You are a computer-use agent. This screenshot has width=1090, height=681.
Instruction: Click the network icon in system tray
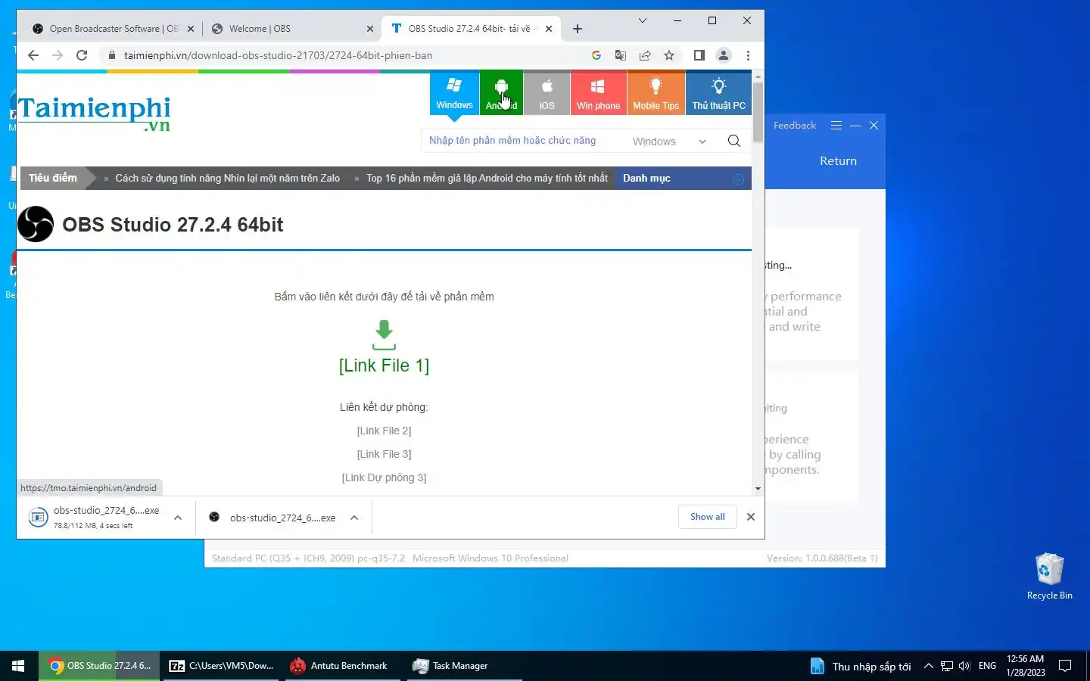point(946,666)
